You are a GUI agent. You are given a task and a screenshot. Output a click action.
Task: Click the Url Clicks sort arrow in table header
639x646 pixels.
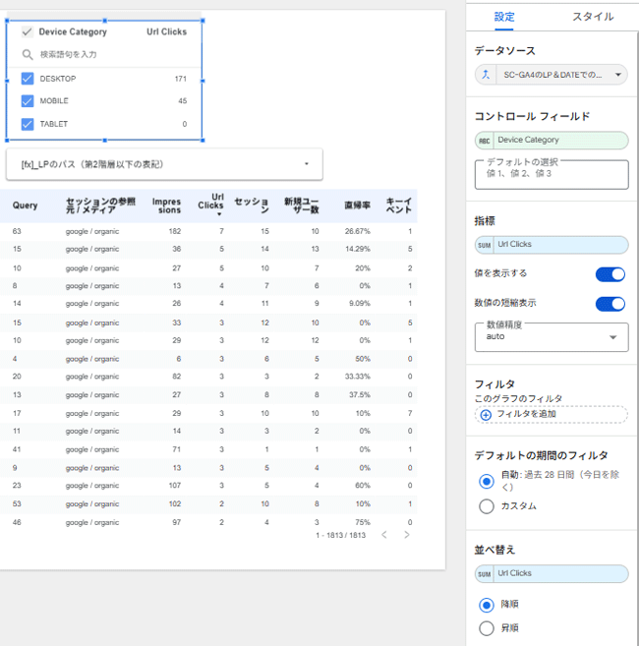pyautogui.click(x=219, y=214)
